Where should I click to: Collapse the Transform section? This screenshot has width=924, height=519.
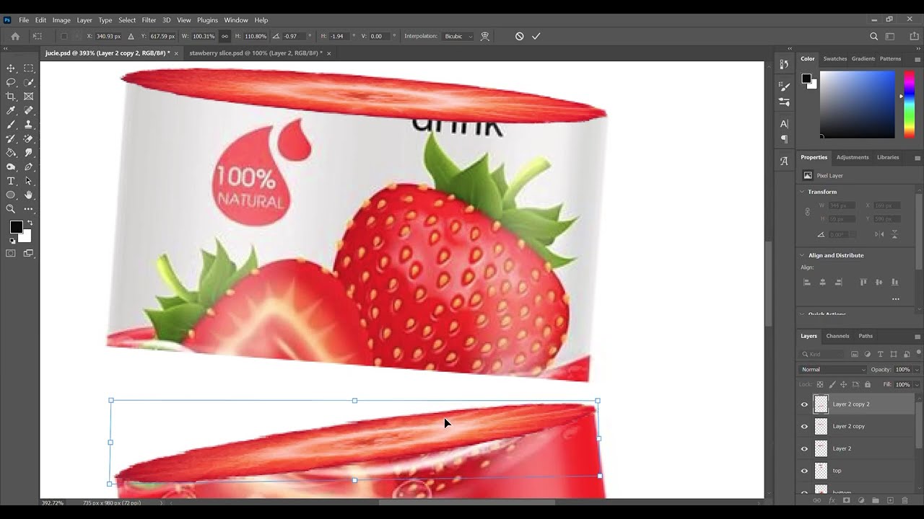click(x=801, y=192)
